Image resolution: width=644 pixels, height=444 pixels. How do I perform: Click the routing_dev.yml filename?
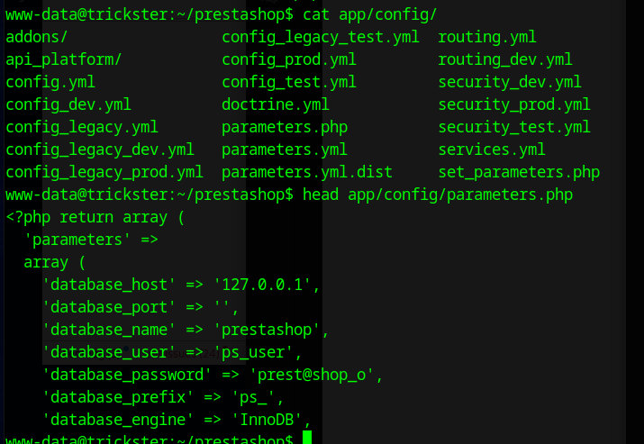coord(505,59)
